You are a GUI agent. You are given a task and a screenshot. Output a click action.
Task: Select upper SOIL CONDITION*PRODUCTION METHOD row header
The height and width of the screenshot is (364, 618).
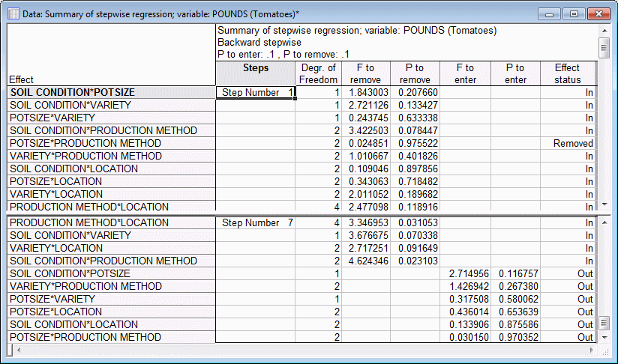pos(111,130)
